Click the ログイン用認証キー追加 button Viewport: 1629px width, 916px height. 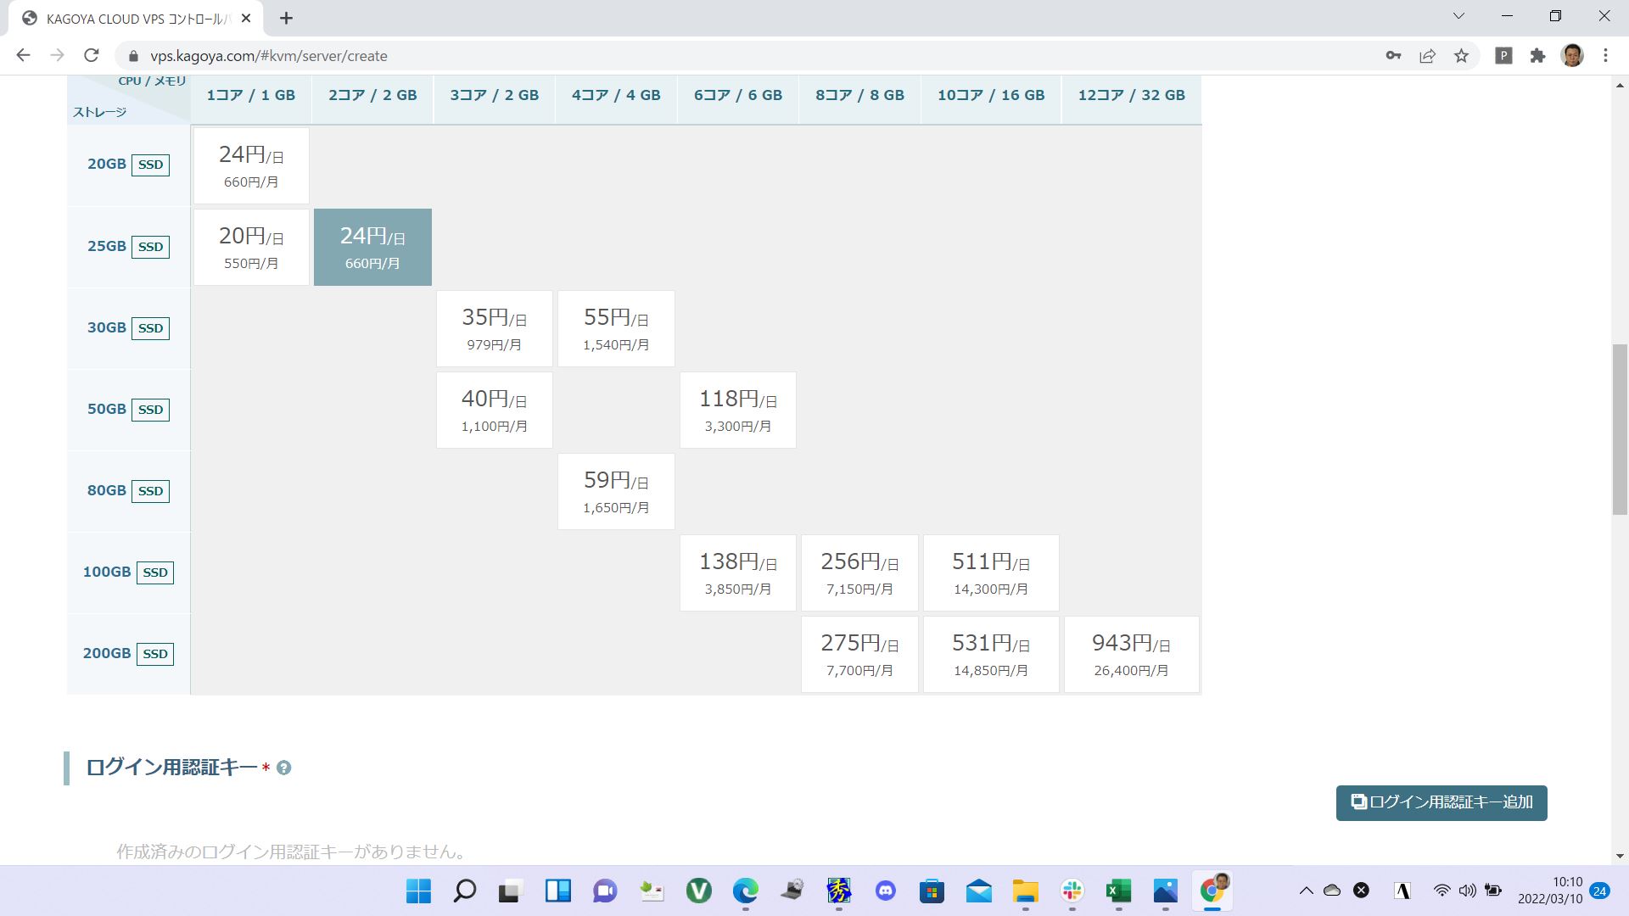point(1441,802)
